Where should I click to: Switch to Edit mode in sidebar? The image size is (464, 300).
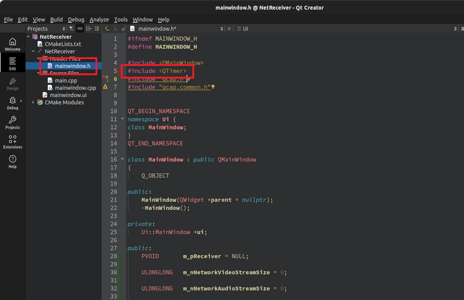(x=12, y=64)
